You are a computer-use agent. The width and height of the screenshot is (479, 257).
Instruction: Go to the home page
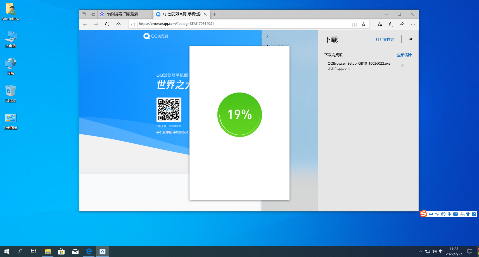click(x=118, y=24)
